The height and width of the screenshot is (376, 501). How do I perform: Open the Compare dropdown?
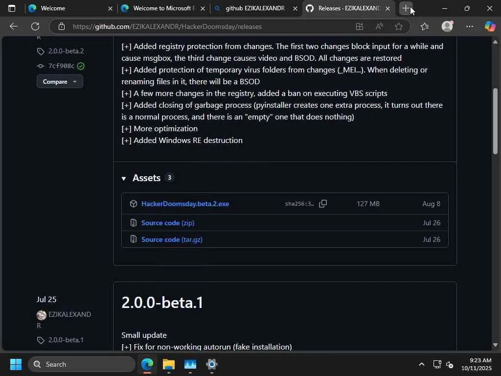click(60, 82)
